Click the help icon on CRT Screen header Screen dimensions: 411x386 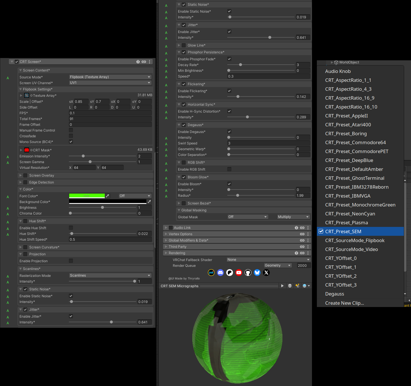click(x=138, y=62)
